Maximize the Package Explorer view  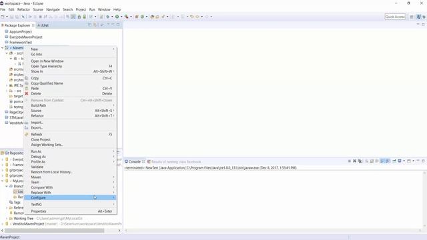tap(118, 25)
